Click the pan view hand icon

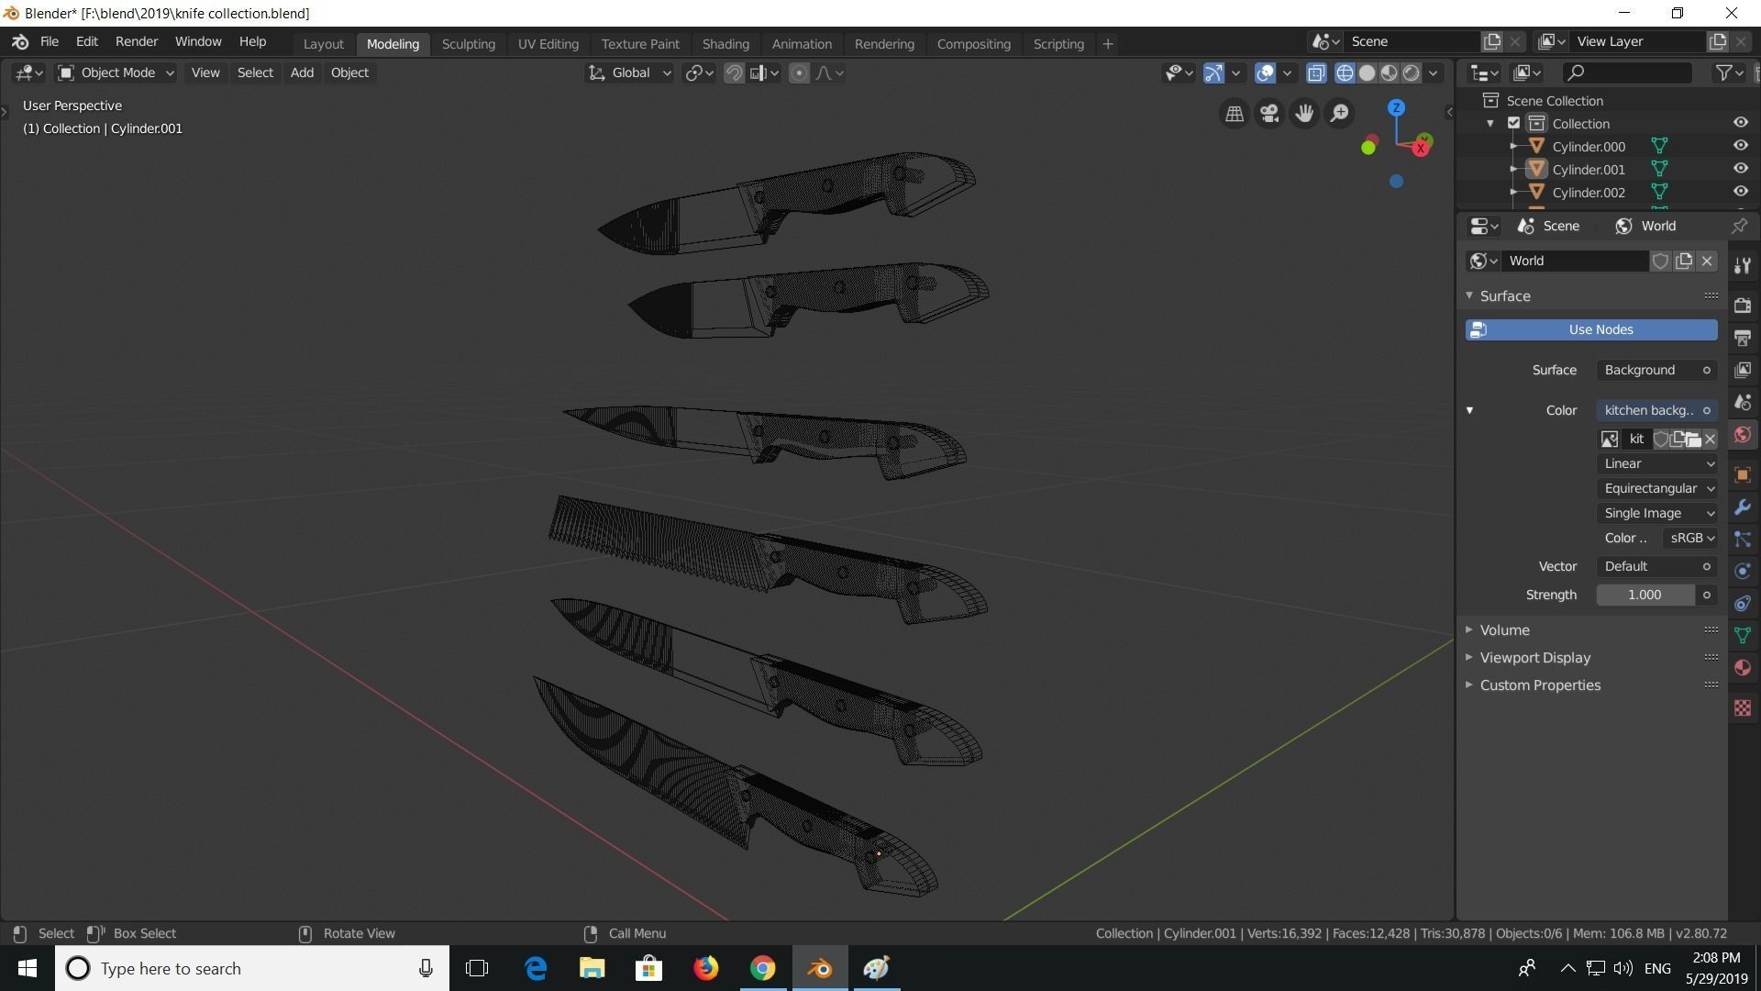(1304, 113)
